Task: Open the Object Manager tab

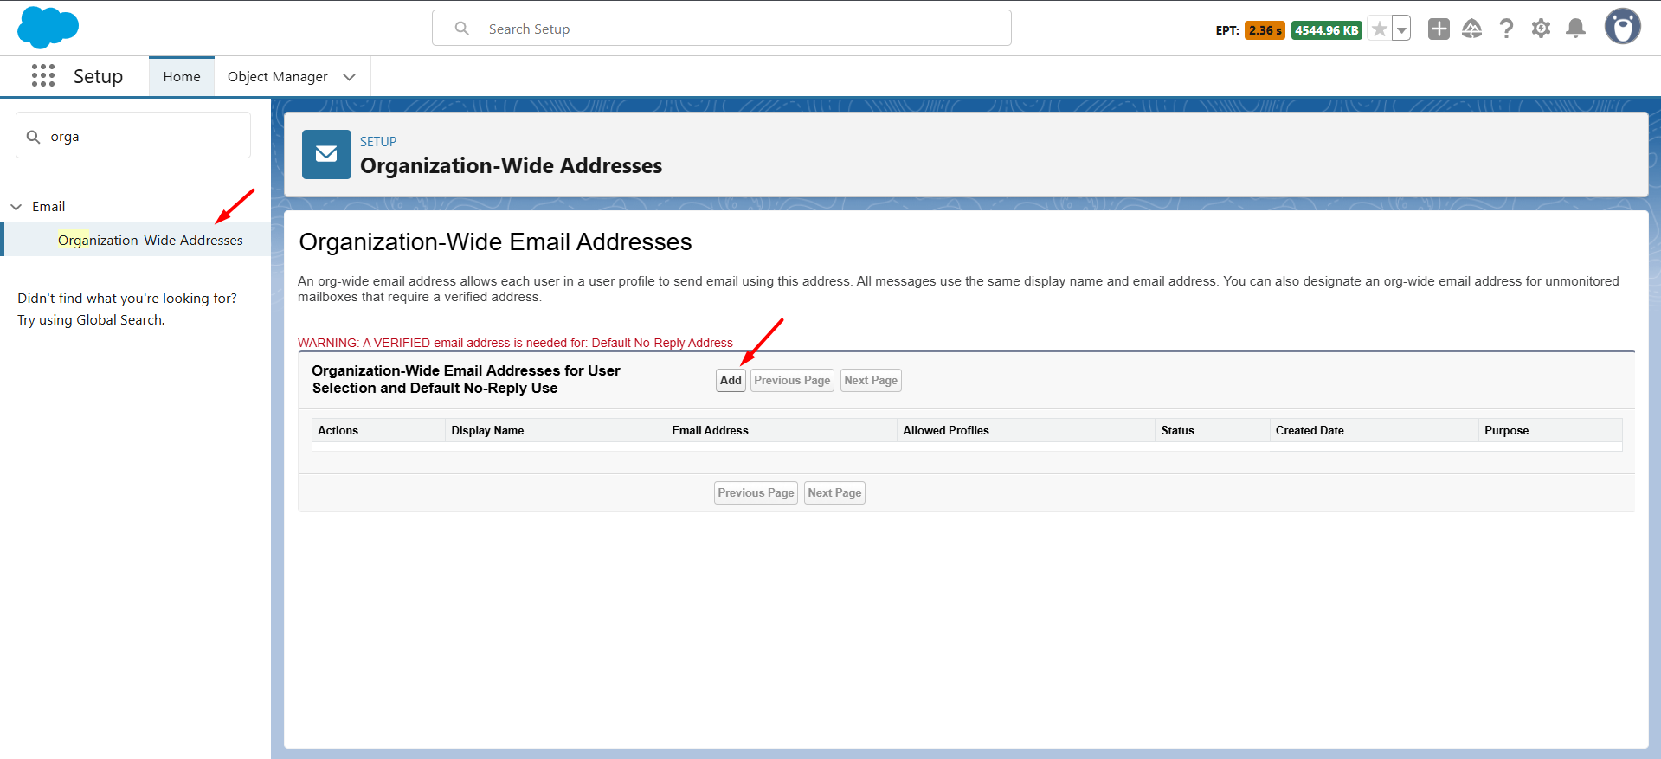Action: [277, 76]
